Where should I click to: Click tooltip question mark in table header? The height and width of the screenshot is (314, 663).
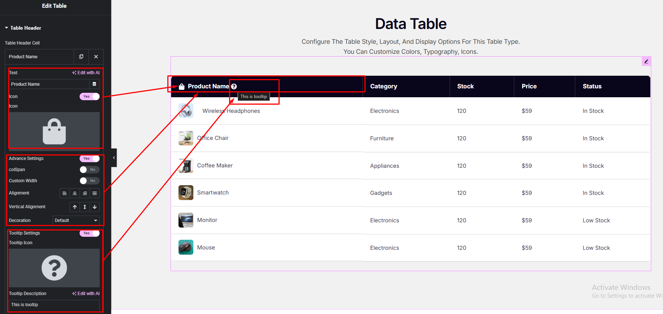(x=234, y=86)
